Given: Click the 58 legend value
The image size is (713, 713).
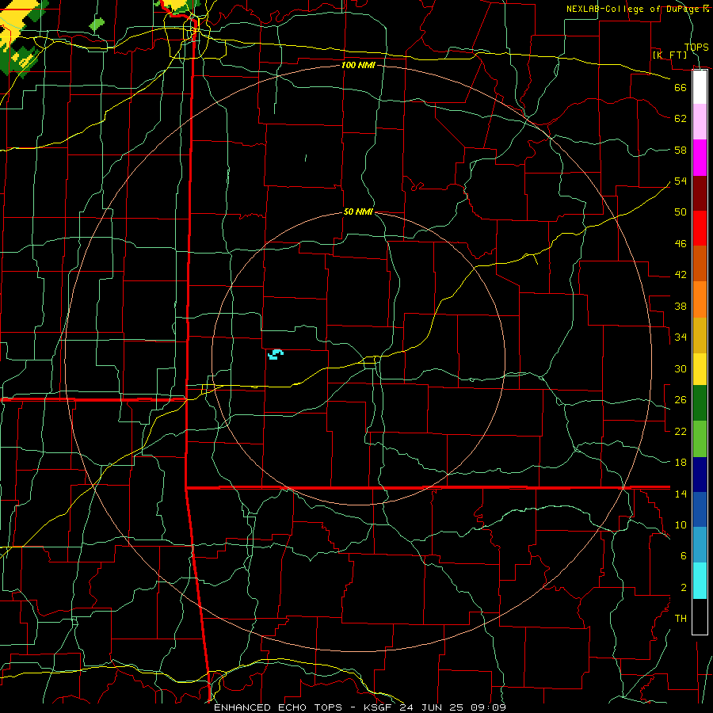Looking at the screenshot, I should tap(681, 150).
